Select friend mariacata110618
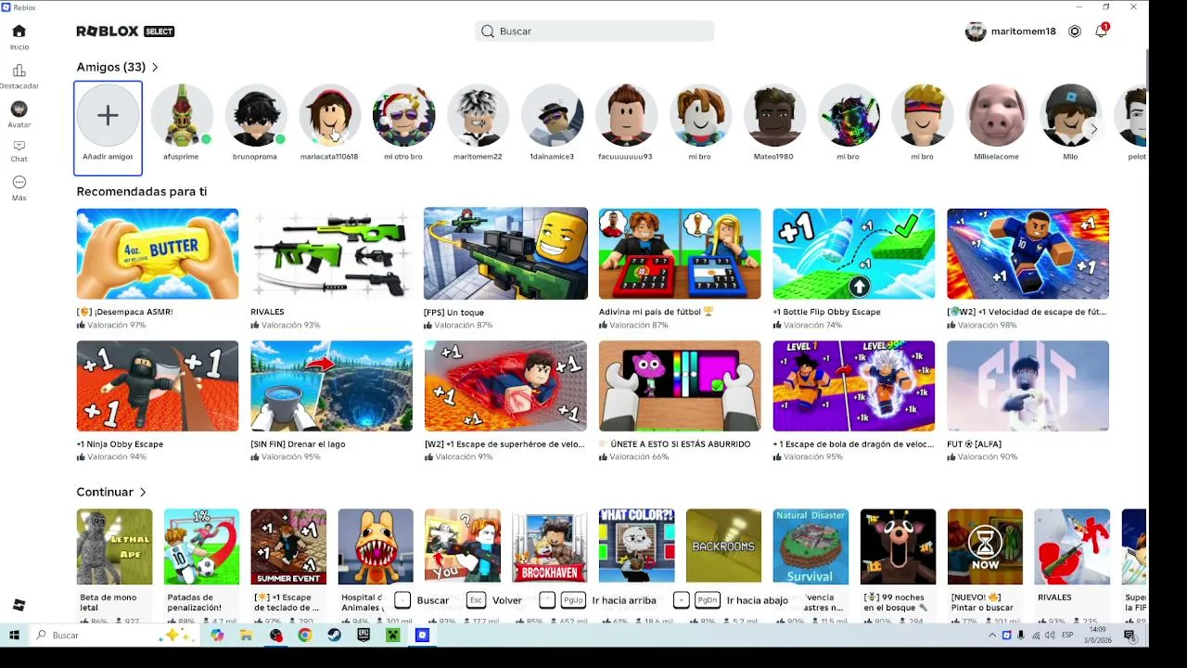Viewport: 1187px width, 668px height. (329, 115)
